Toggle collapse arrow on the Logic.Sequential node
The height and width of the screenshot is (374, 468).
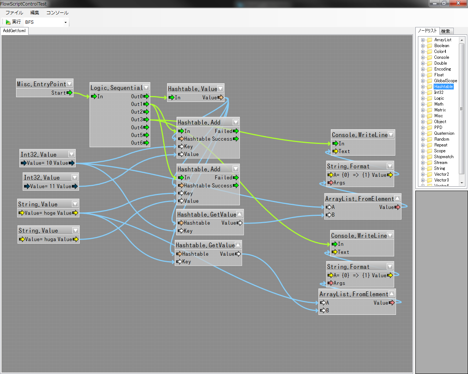coord(146,88)
